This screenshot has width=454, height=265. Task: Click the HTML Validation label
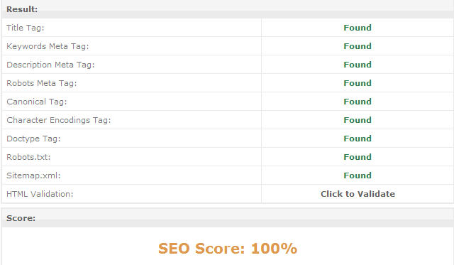pos(40,194)
